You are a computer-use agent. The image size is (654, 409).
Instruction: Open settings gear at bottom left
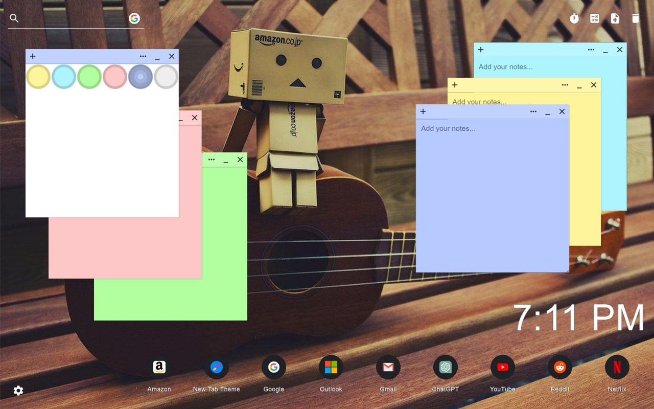click(18, 391)
